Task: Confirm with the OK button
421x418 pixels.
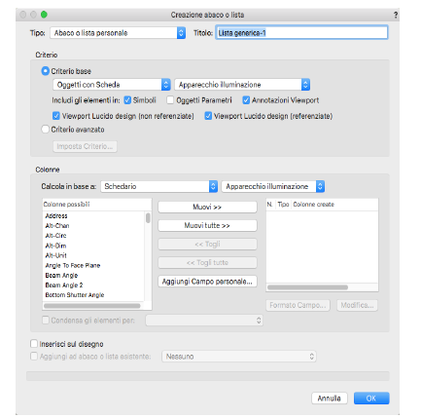Action: click(371, 399)
